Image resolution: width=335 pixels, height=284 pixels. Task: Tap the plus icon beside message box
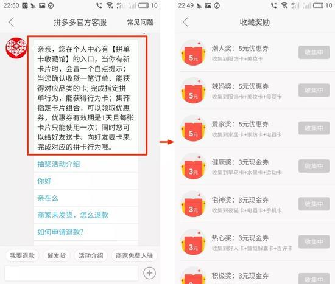tap(150, 273)
